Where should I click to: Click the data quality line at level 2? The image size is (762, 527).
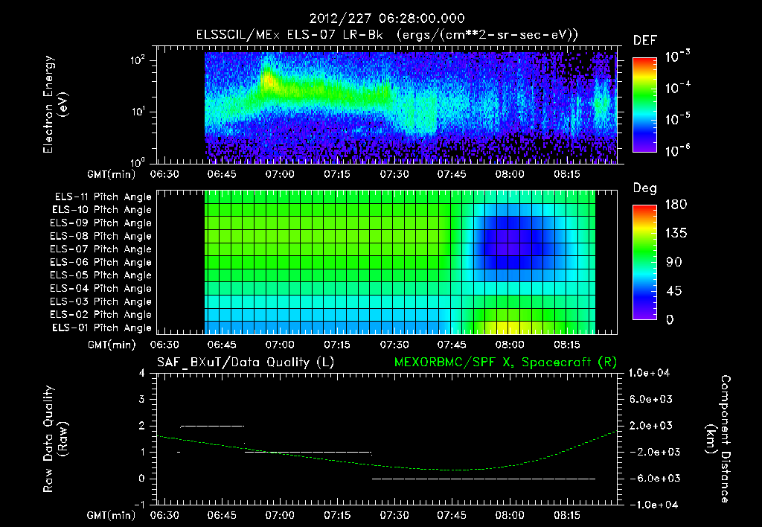click(212, 426)
